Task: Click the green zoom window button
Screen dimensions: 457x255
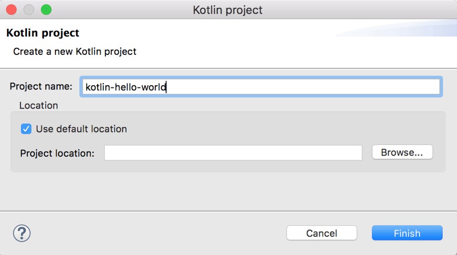Action: click(46, 10)
